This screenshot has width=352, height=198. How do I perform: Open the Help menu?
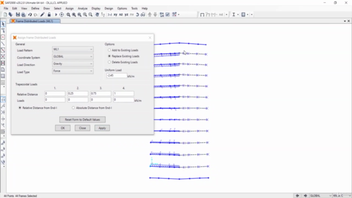[x=145, y=8]
